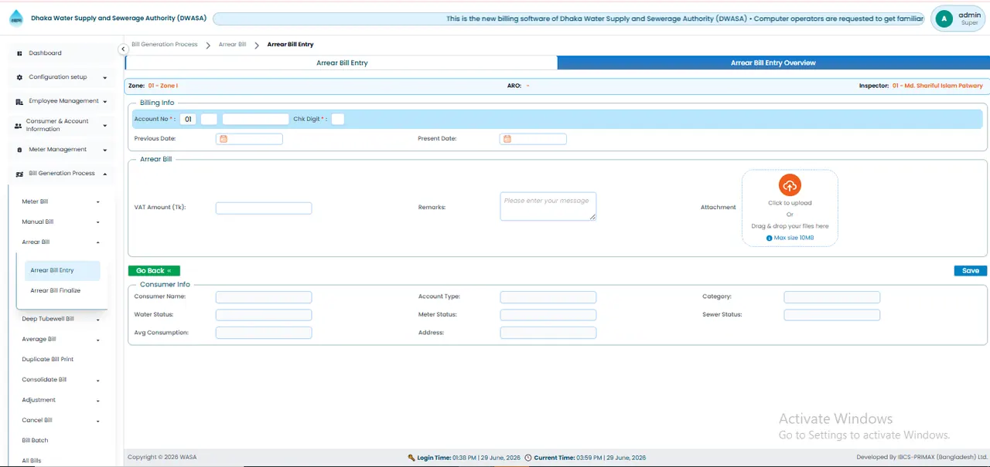Click inspector name Md. Shariful Islam Patwary
Viewport: 990px width, 467px height.
937,86
